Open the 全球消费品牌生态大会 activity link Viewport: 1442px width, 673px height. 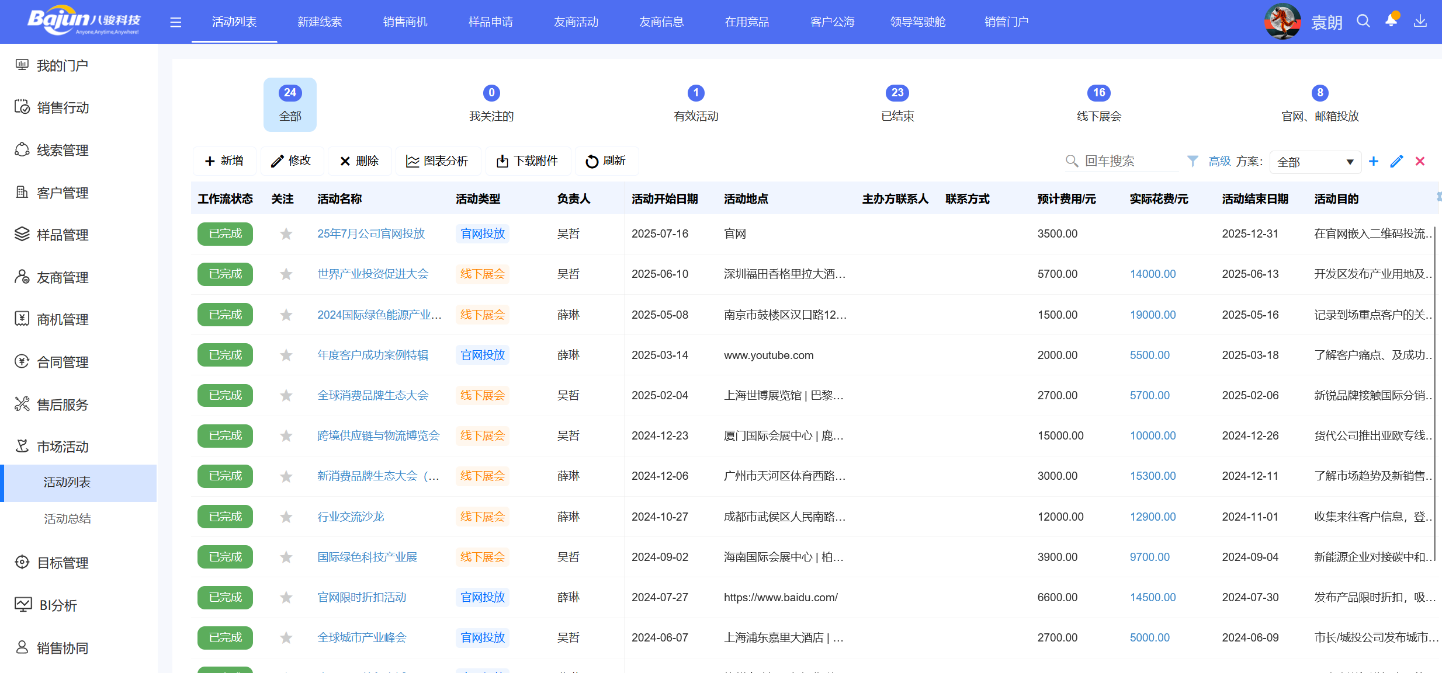click(x=373, y=396)
